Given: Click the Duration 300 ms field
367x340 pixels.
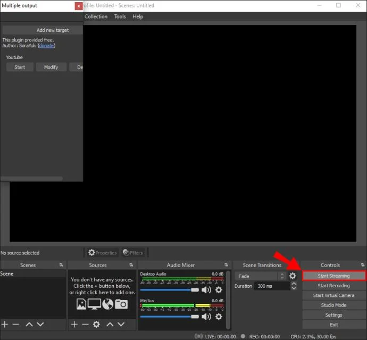Looking at the screenshot, I should tap(272, 286).
